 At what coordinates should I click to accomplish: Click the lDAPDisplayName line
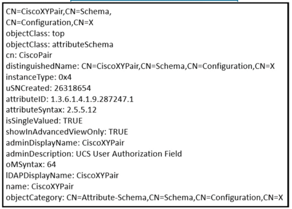pyautogui.click(x=62, y=175)
